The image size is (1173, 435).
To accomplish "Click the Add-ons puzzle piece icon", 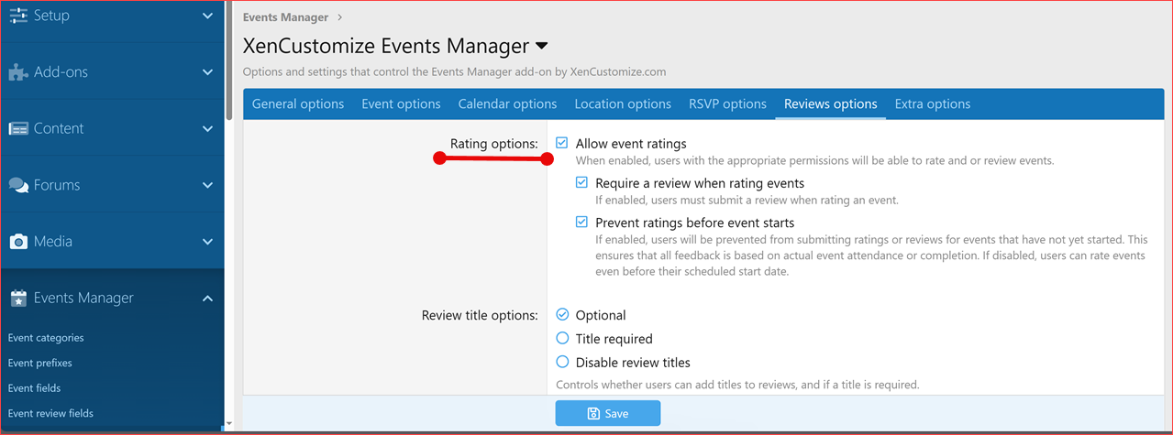I will click(x=18, y=72).
